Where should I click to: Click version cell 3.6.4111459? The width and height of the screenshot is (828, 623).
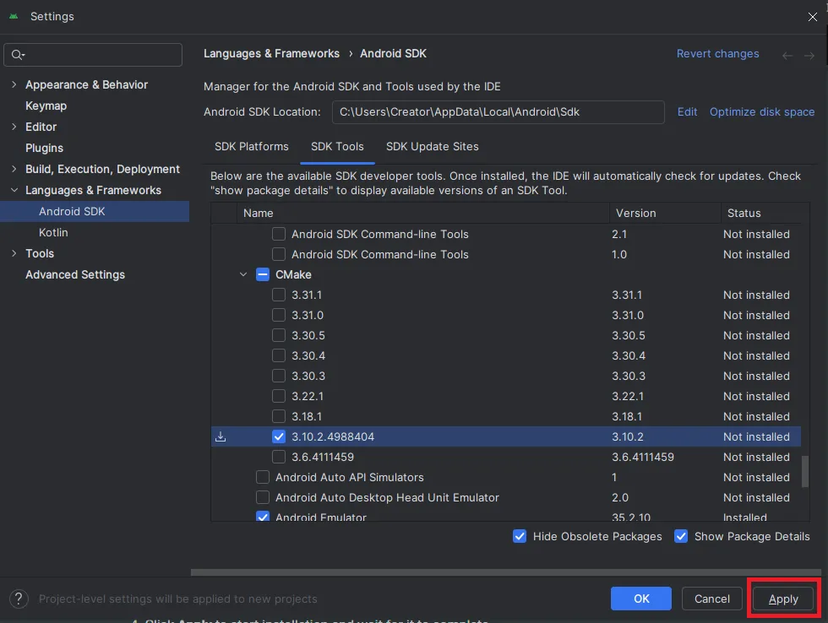coord(643,457)
